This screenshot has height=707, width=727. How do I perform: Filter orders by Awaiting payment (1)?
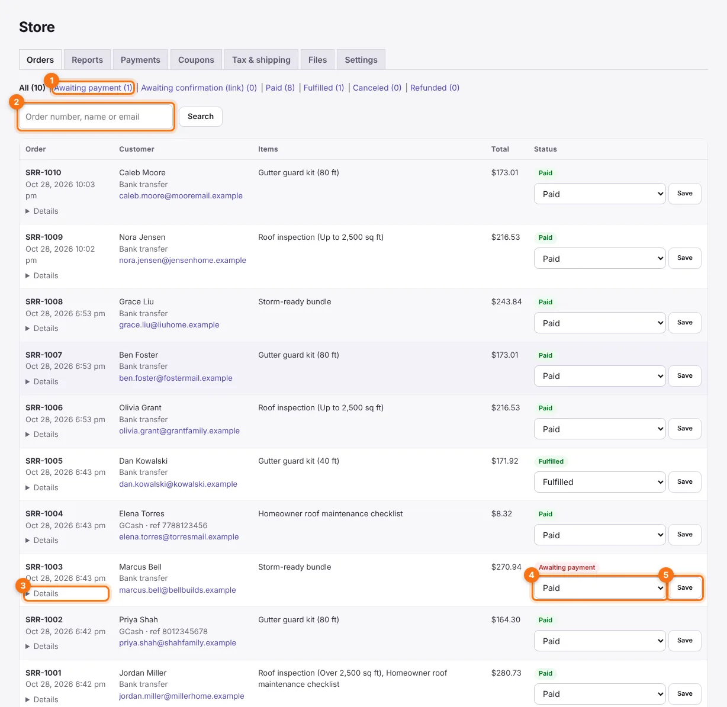click(94, 88)
